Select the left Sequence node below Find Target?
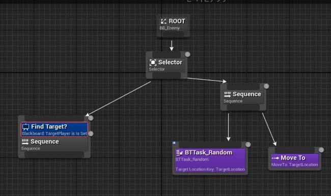 tap(54, 144)
